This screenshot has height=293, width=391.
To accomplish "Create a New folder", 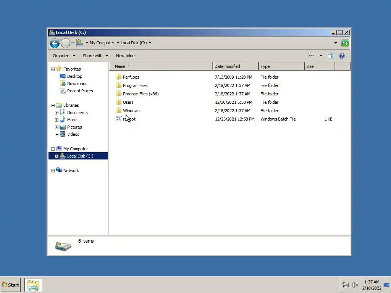I will (126, 56).
